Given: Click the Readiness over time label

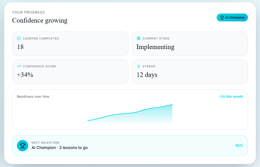Looking at the screenshot, I should pyautogui.click(x=33, y=97).
